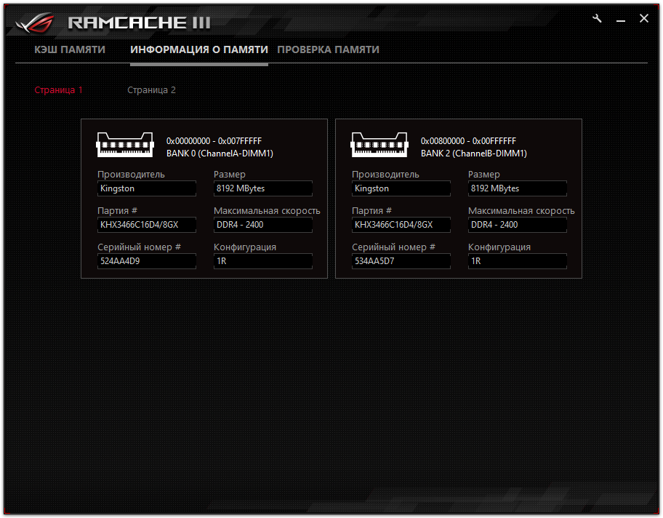Click the RAMCACHE III title text

[139, 23]
